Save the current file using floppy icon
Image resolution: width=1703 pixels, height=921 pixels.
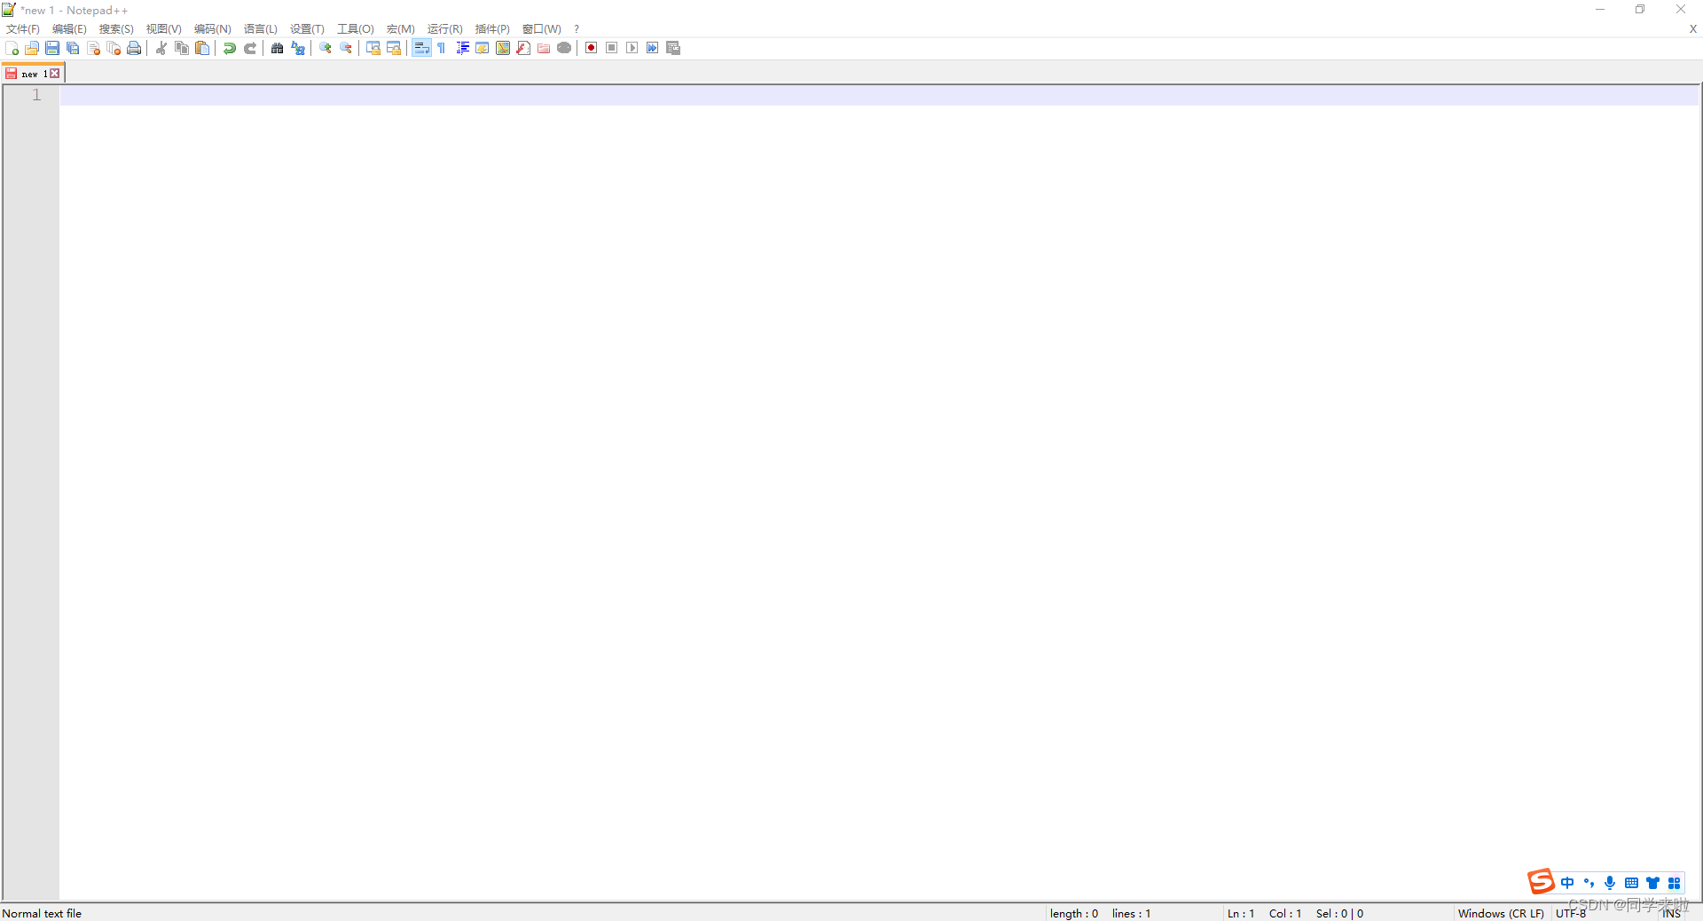tap(52, 48)
